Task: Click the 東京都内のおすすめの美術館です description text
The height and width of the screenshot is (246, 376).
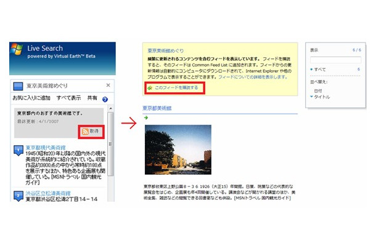Action: pos(50,113)
